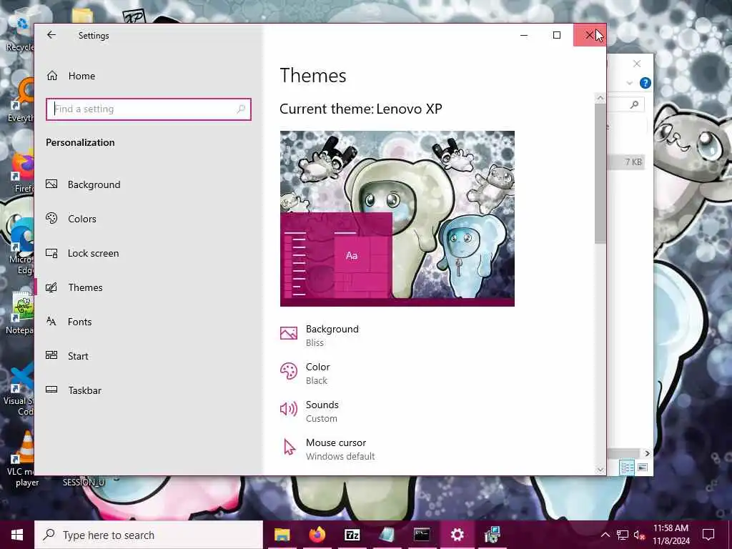The width and height of the screenshot is (732, 549).
Task: Show hidden system tray icons
Action: (605, 535)
